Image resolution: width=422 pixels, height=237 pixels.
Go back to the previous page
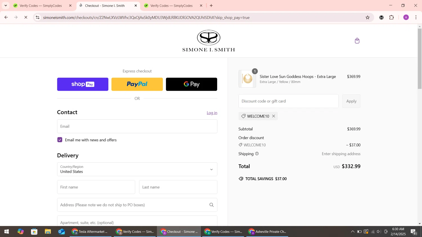tap(6, 17)
